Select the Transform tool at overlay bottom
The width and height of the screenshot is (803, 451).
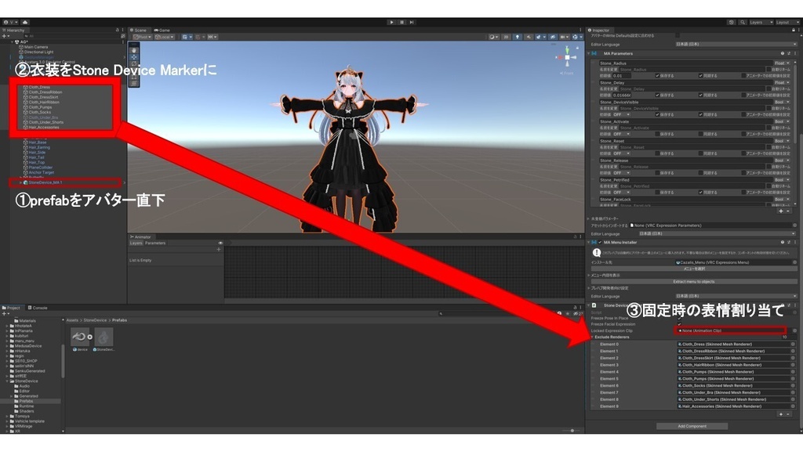pyautogui.click(x=133, y=83)
